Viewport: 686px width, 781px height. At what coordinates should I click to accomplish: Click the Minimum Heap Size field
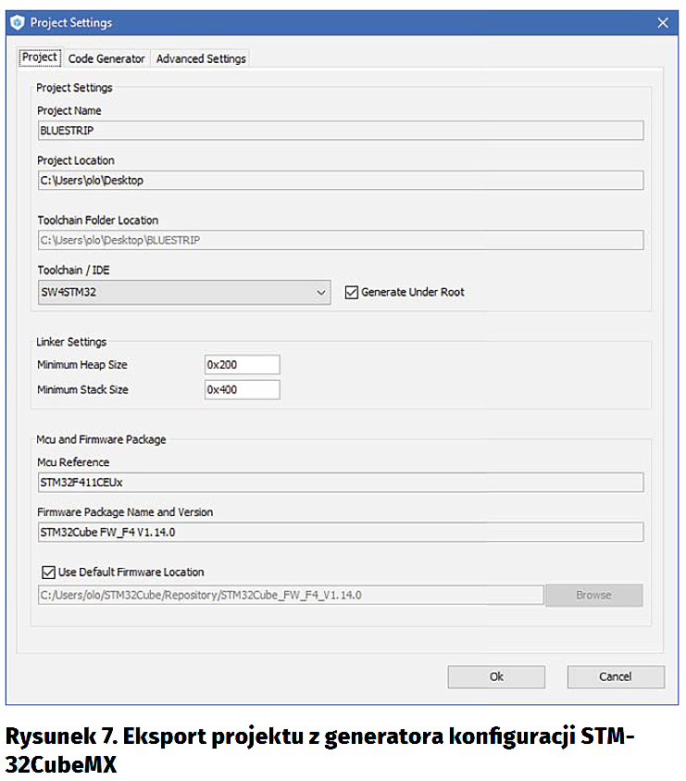click(242, 365)
